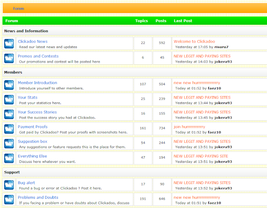View faez10 profile in Member Introduction row
Viewport: 267px width, 208px height.
click(214, 88)
